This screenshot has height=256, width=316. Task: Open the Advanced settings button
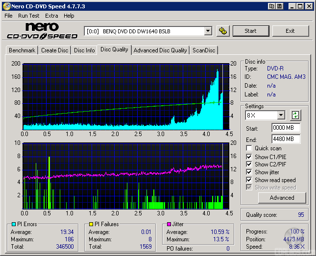[x=282, y=198]
